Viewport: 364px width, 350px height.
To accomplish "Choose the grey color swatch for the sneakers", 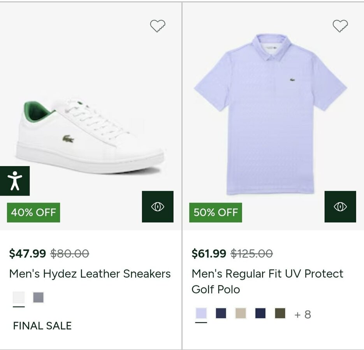I will coord(38,297).
